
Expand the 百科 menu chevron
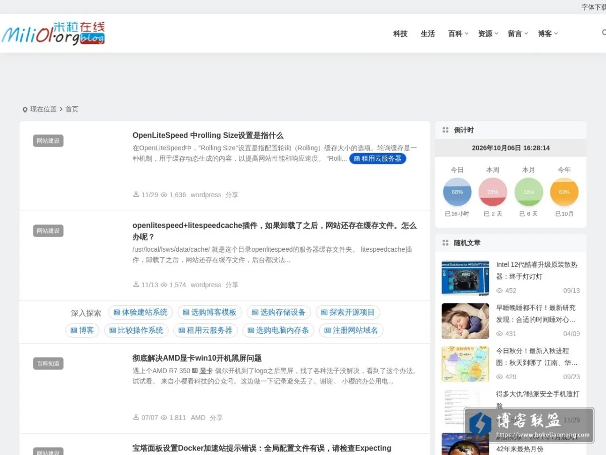tap(467, 33)
